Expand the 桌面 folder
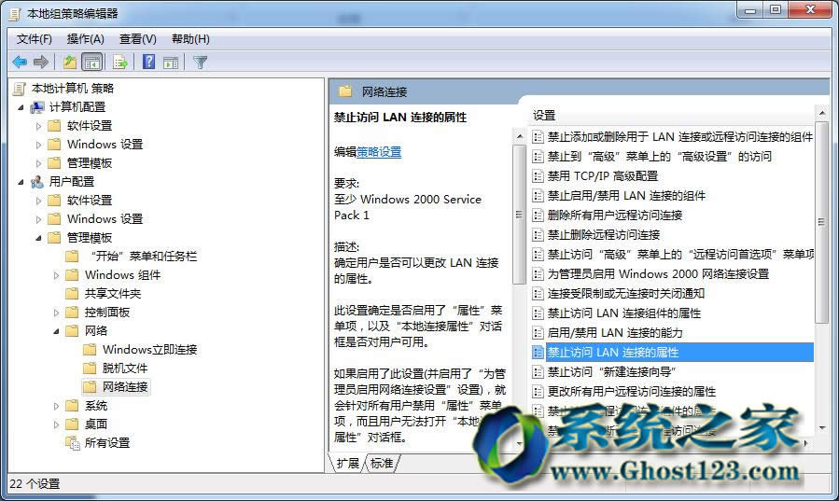The image size is (839, 501). 56,424
